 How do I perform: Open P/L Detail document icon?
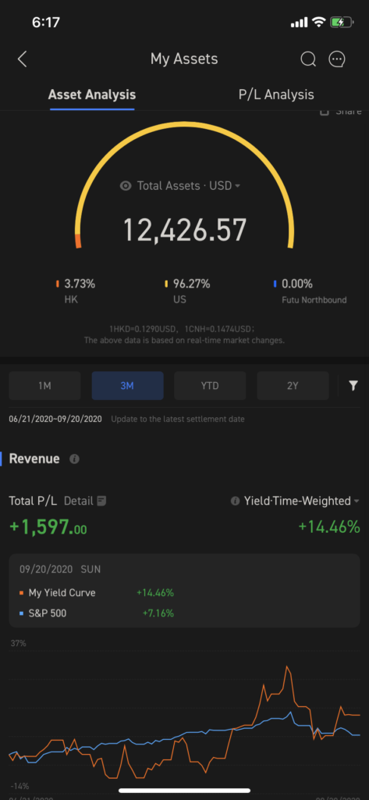101,501
